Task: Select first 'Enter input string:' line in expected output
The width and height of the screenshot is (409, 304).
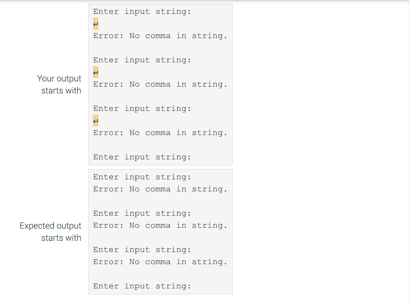Action: (x=142, y=177)
